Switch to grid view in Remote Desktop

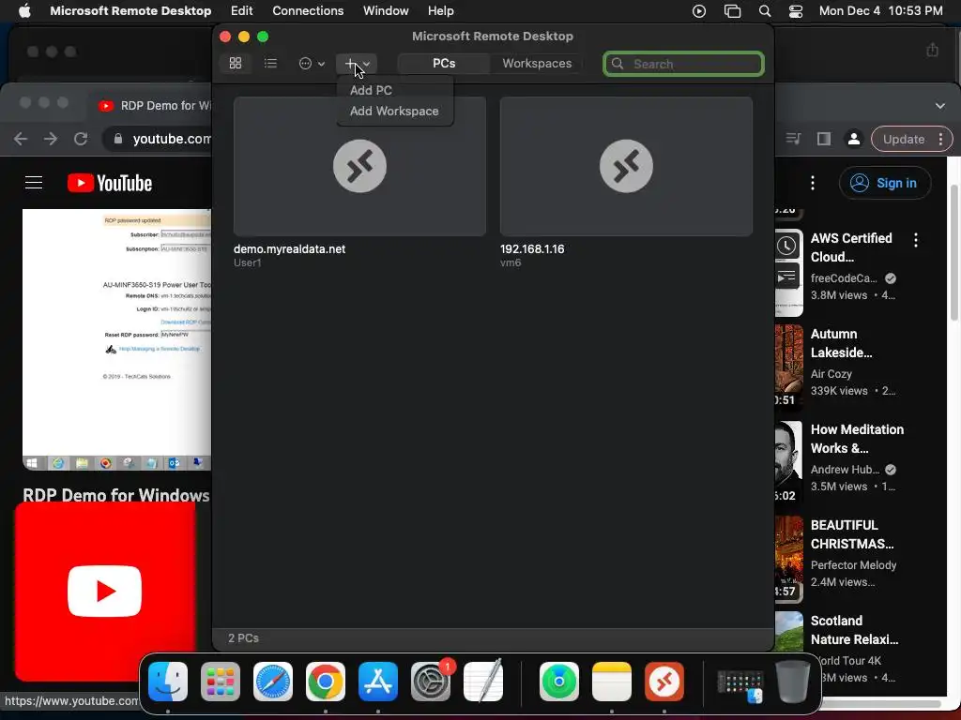(236, 63)
